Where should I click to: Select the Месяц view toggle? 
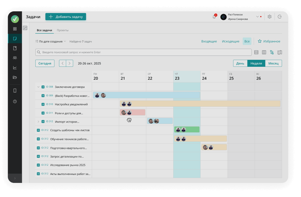[273, 63]
